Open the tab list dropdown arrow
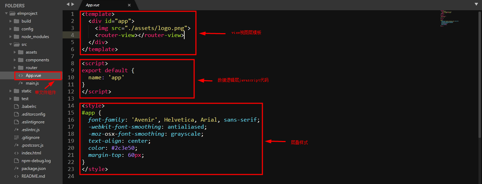482x184 pixels. point(476,4)
